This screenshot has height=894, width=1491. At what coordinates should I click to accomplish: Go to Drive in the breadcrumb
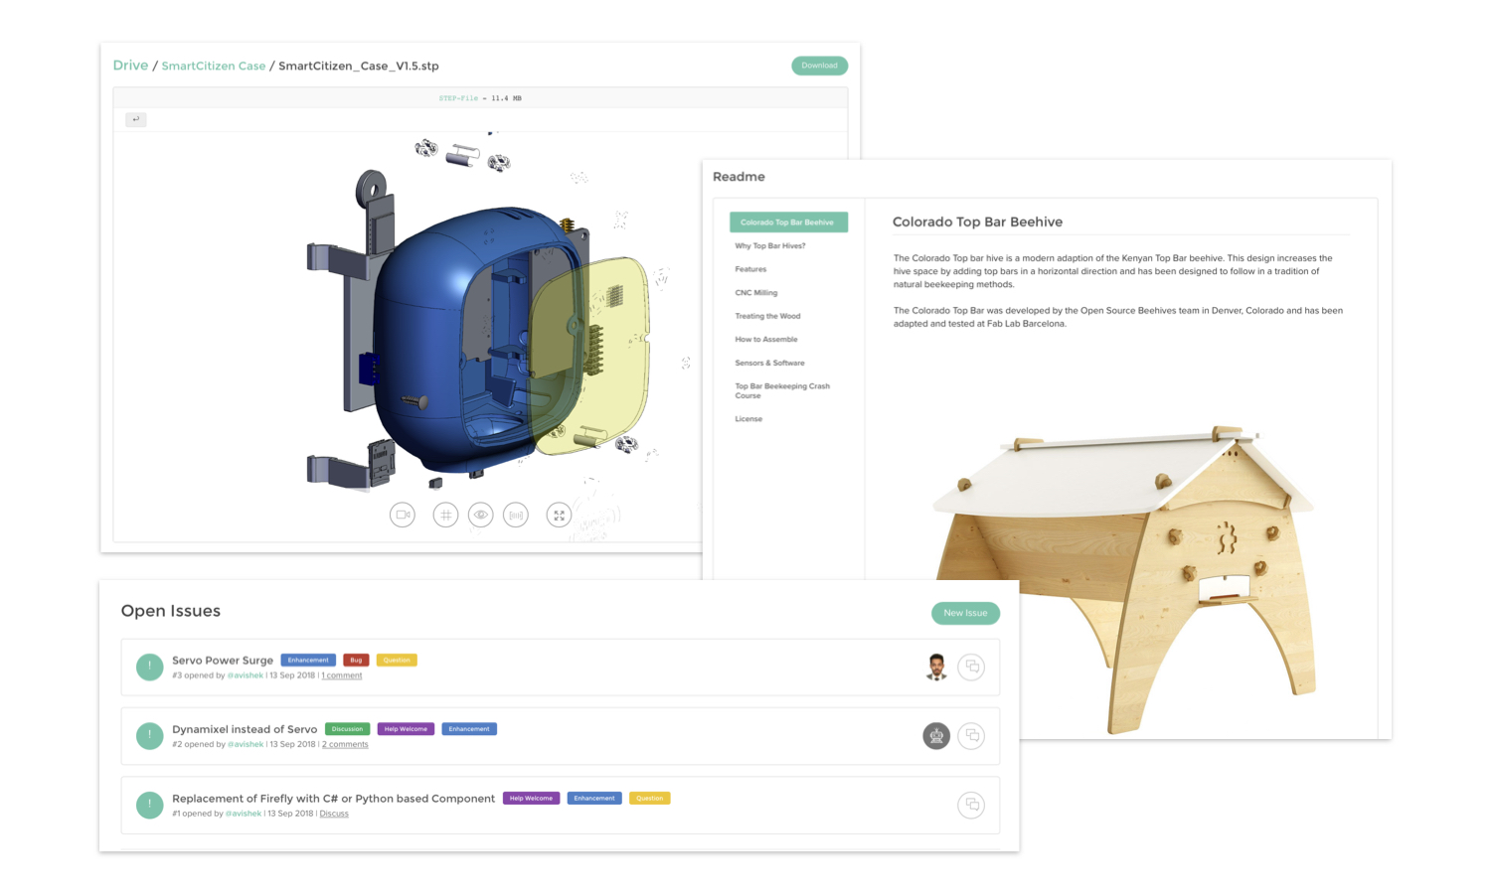[x=130, y=66]
